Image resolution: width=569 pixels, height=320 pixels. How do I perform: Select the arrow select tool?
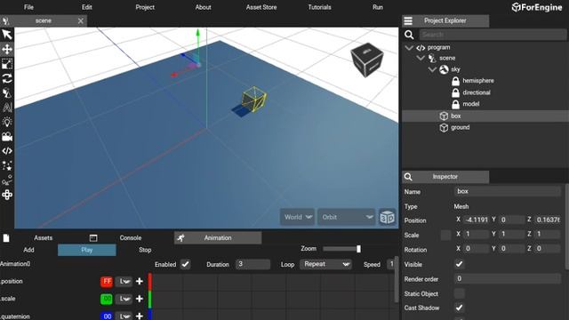[7, 35]
